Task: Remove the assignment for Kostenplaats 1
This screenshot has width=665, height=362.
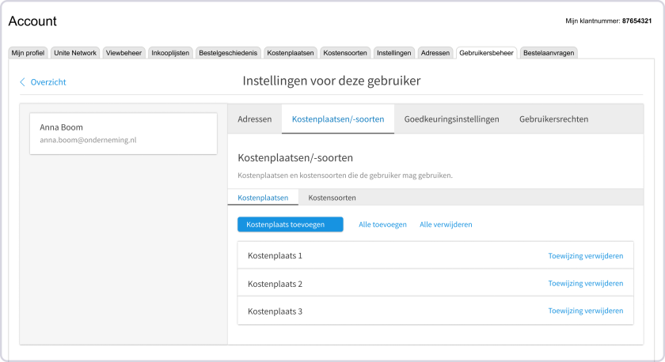Action: pyautogui.click(x=586, y=256)
